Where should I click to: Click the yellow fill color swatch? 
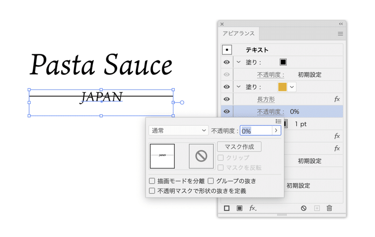tap(283, 87)
